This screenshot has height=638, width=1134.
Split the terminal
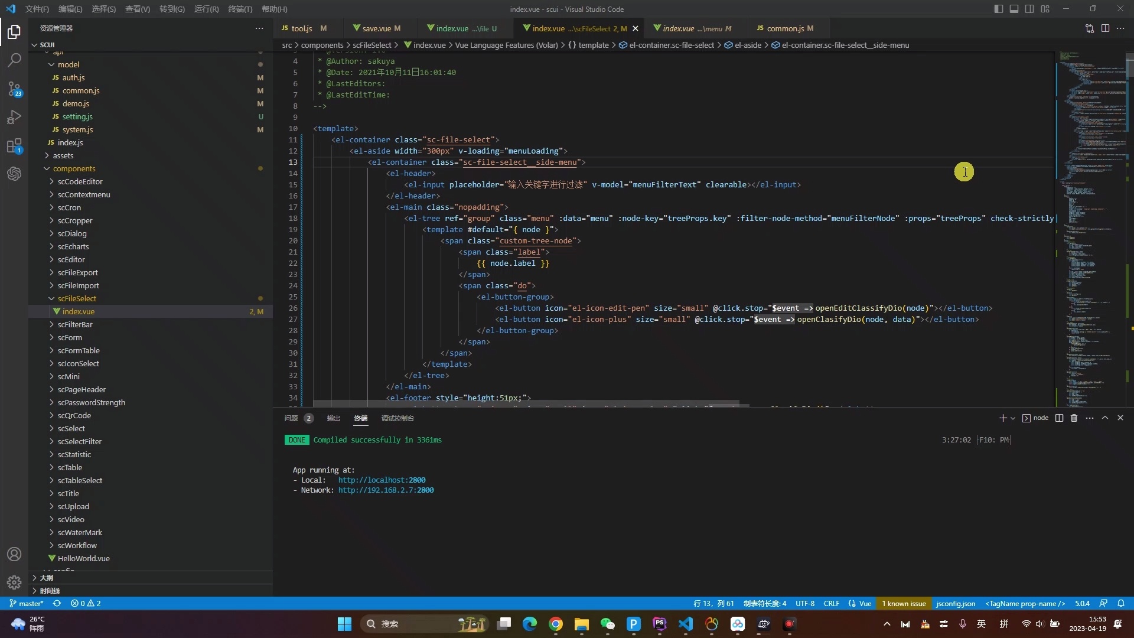click(1059, 418)
